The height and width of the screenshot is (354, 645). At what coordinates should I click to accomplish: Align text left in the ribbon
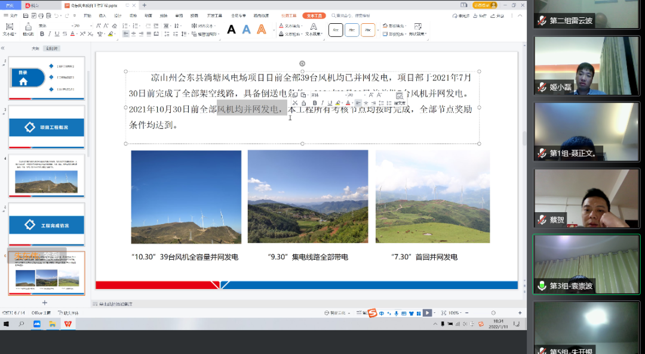pos(126,34)
